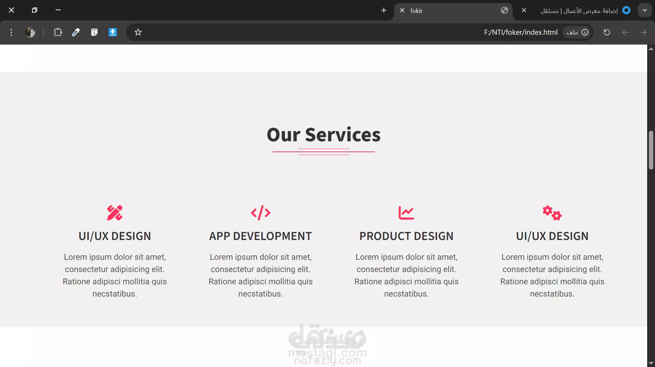The image size is (655, 367).
Task: Click the scrollbar down arrow
Action: (x=651, y=363)
